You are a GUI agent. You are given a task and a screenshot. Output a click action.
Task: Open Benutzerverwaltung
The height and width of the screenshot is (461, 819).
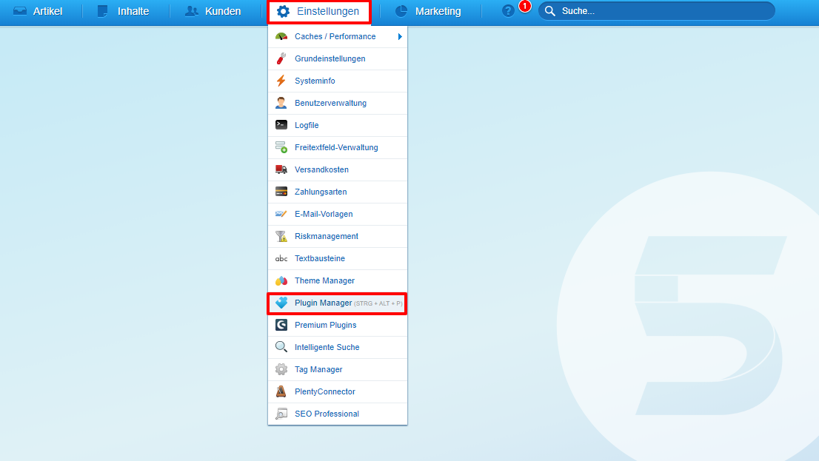tap(338, 103)
